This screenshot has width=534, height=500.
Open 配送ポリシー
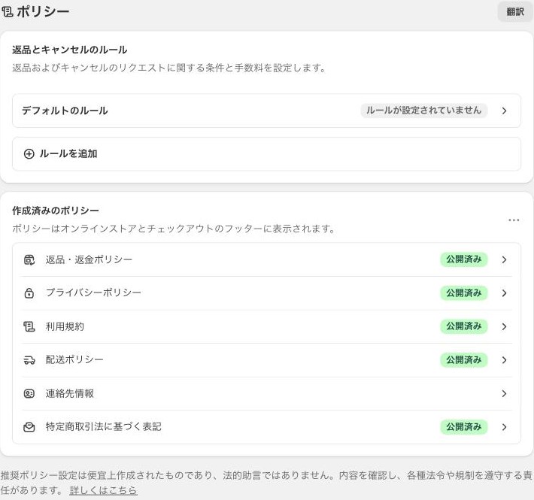pyautogui.click(x=266, y=359)
